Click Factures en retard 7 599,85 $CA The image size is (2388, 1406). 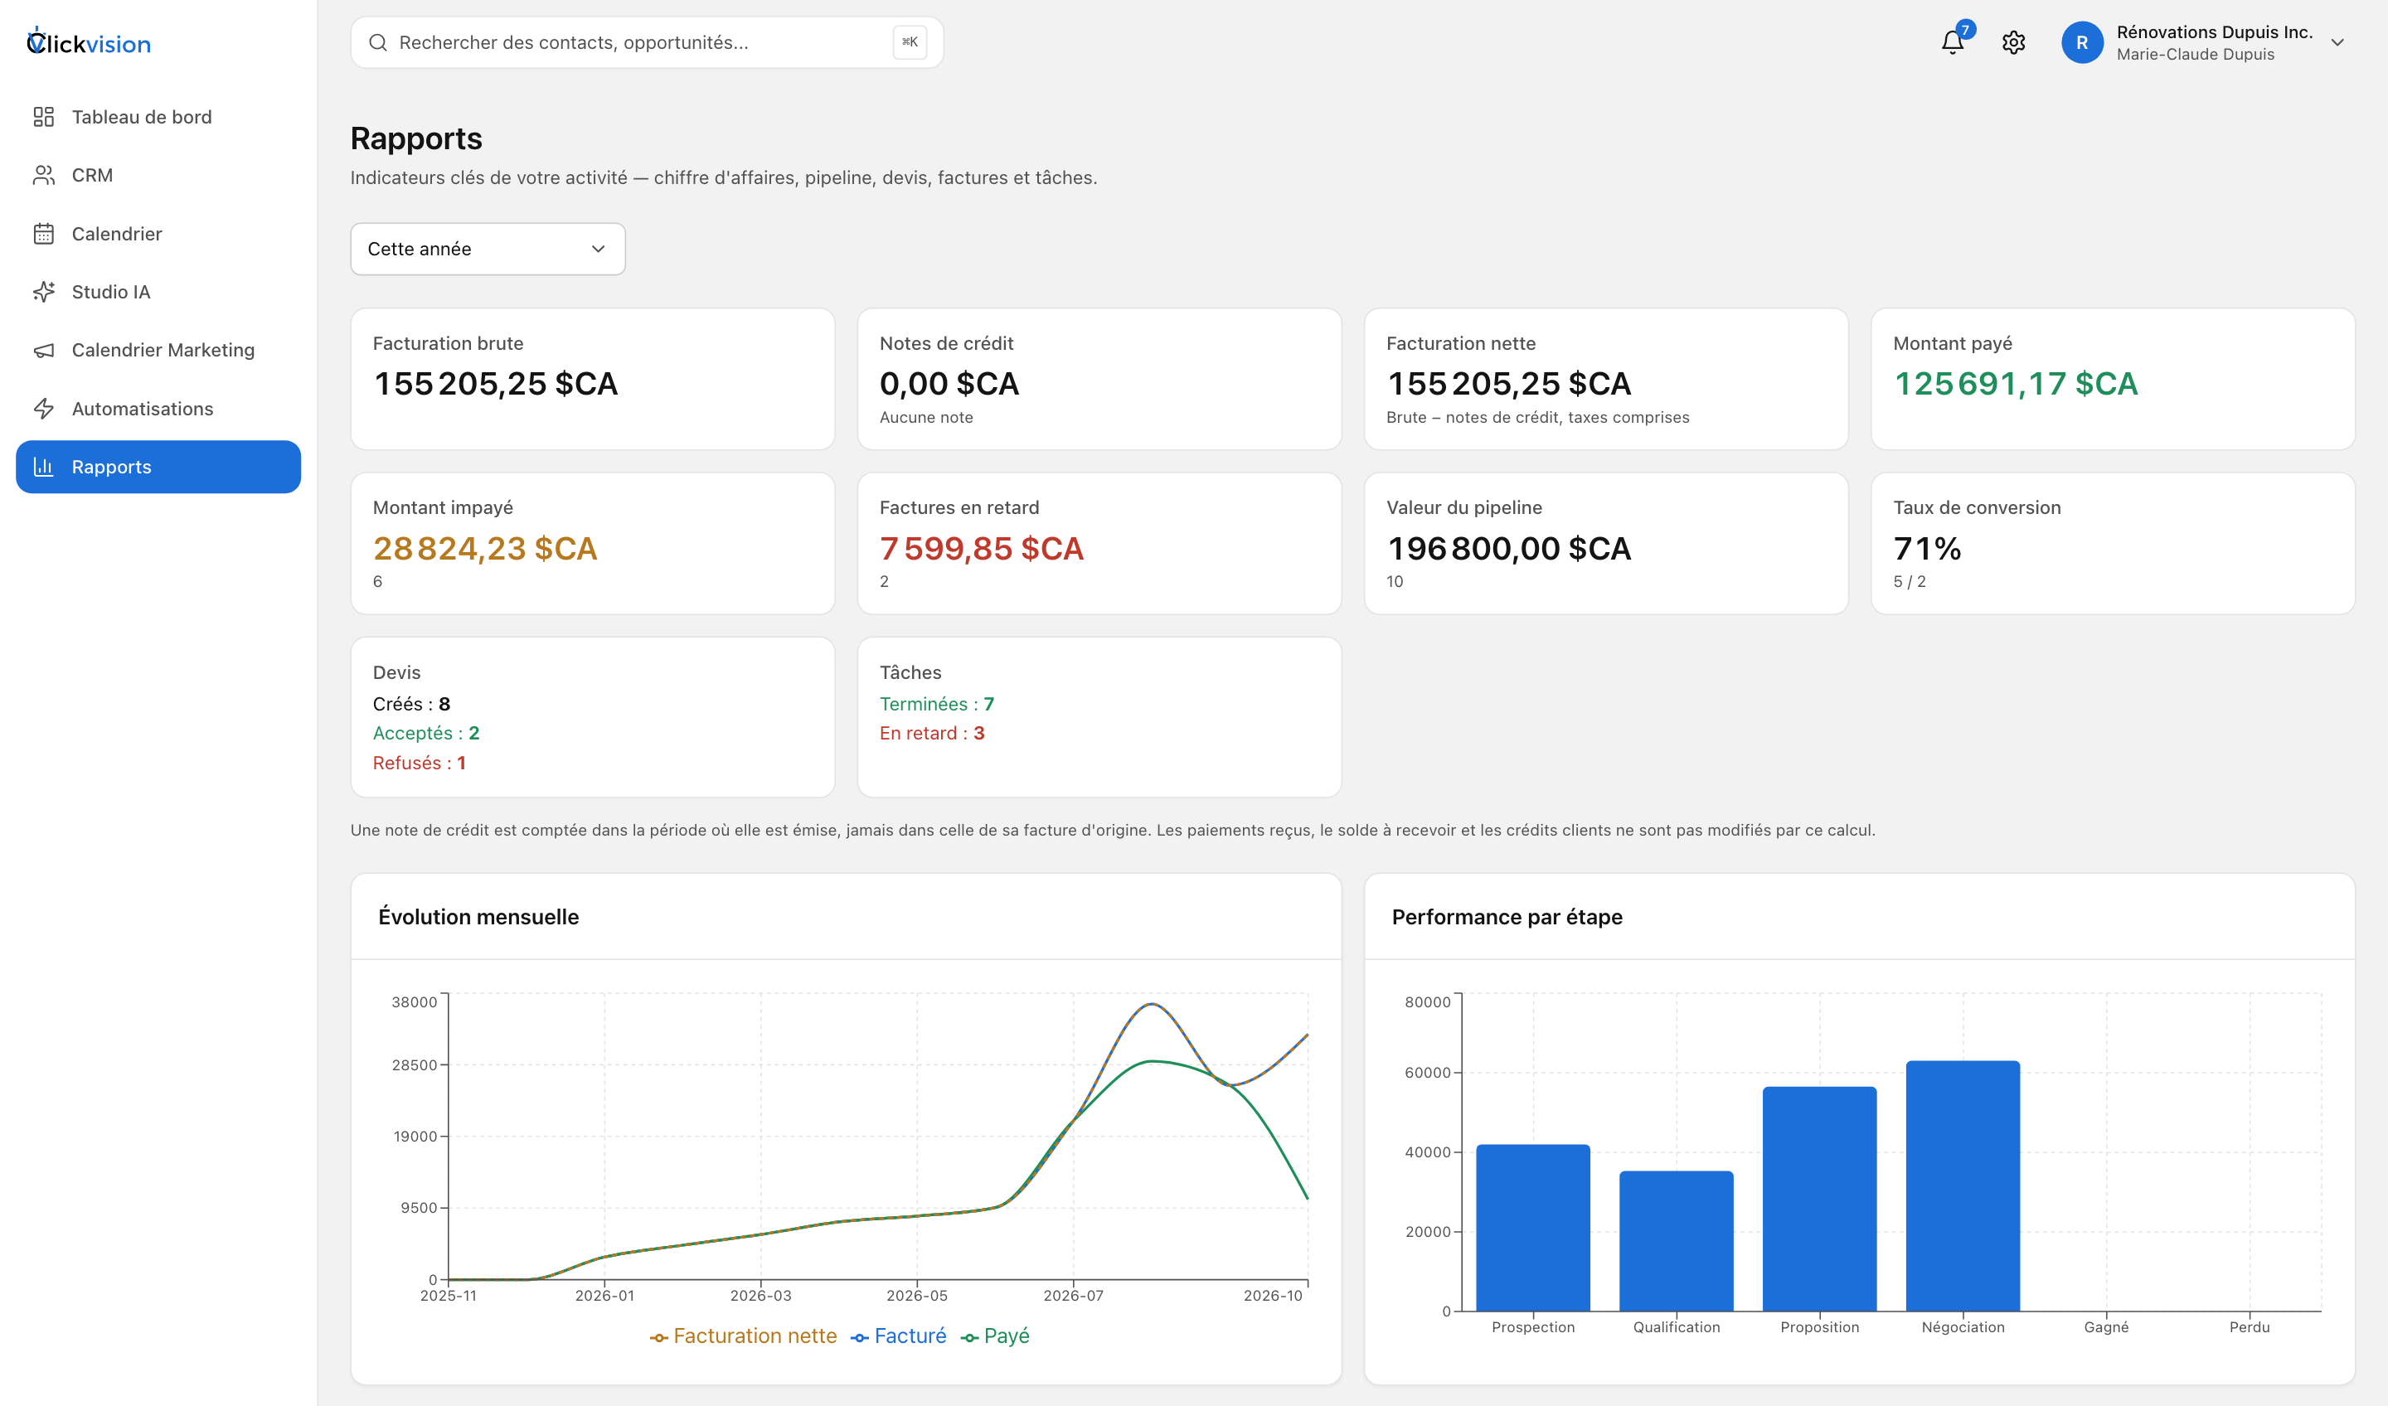click(982, 549)
